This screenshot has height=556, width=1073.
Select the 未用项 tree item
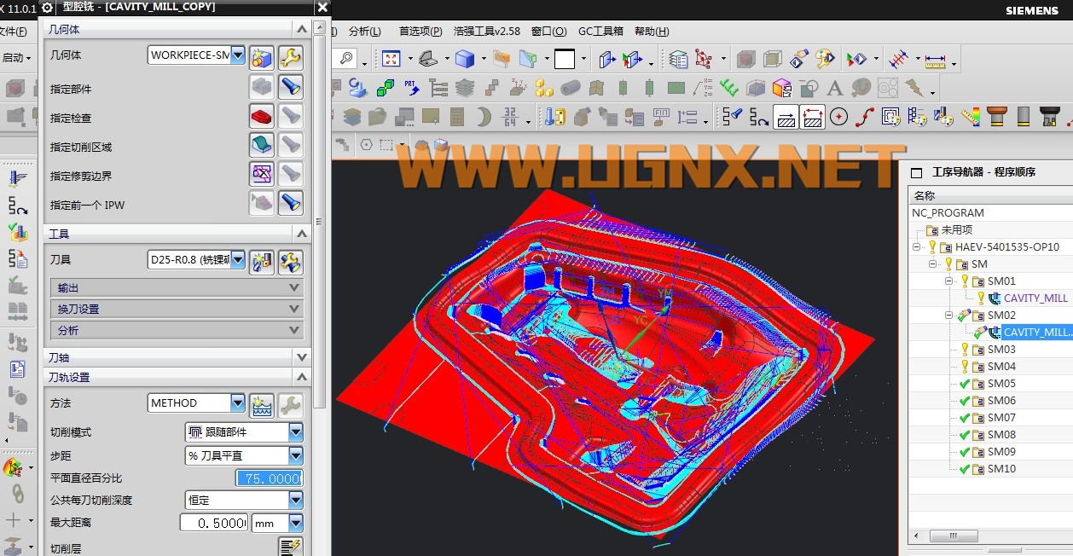coord(956,230)
